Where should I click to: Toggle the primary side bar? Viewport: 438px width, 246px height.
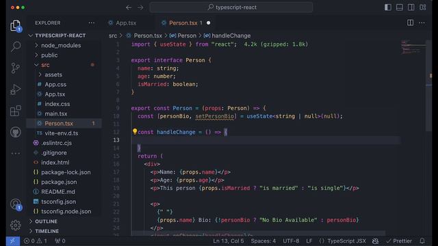388,8
